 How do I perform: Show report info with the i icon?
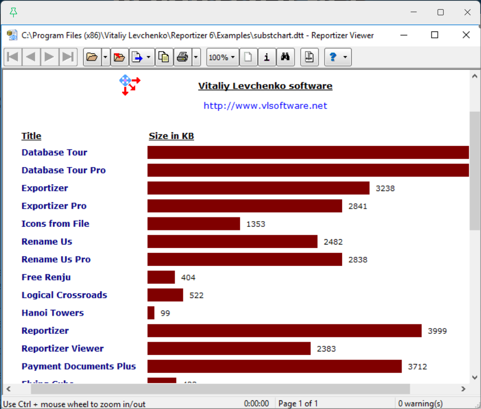[x=267, y=57]
